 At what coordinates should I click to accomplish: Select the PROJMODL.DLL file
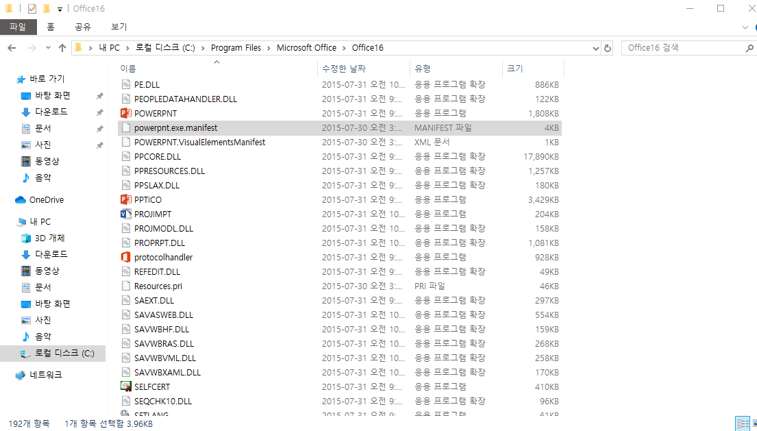340,228
